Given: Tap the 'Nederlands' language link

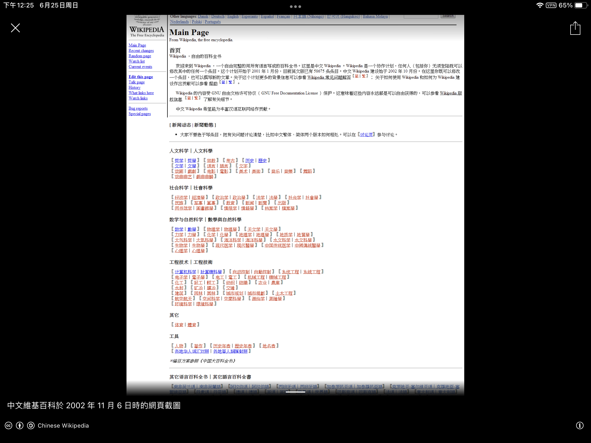Looking at the screenshot, I should point(179,22).
